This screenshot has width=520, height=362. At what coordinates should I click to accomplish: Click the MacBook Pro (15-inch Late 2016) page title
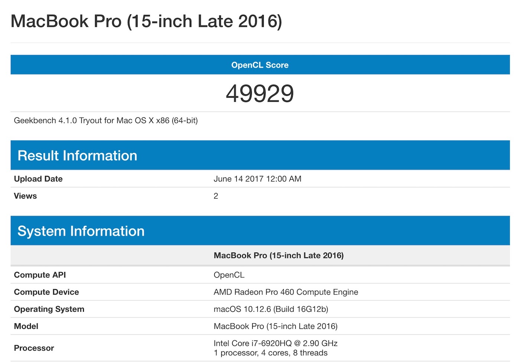point(146,21)
